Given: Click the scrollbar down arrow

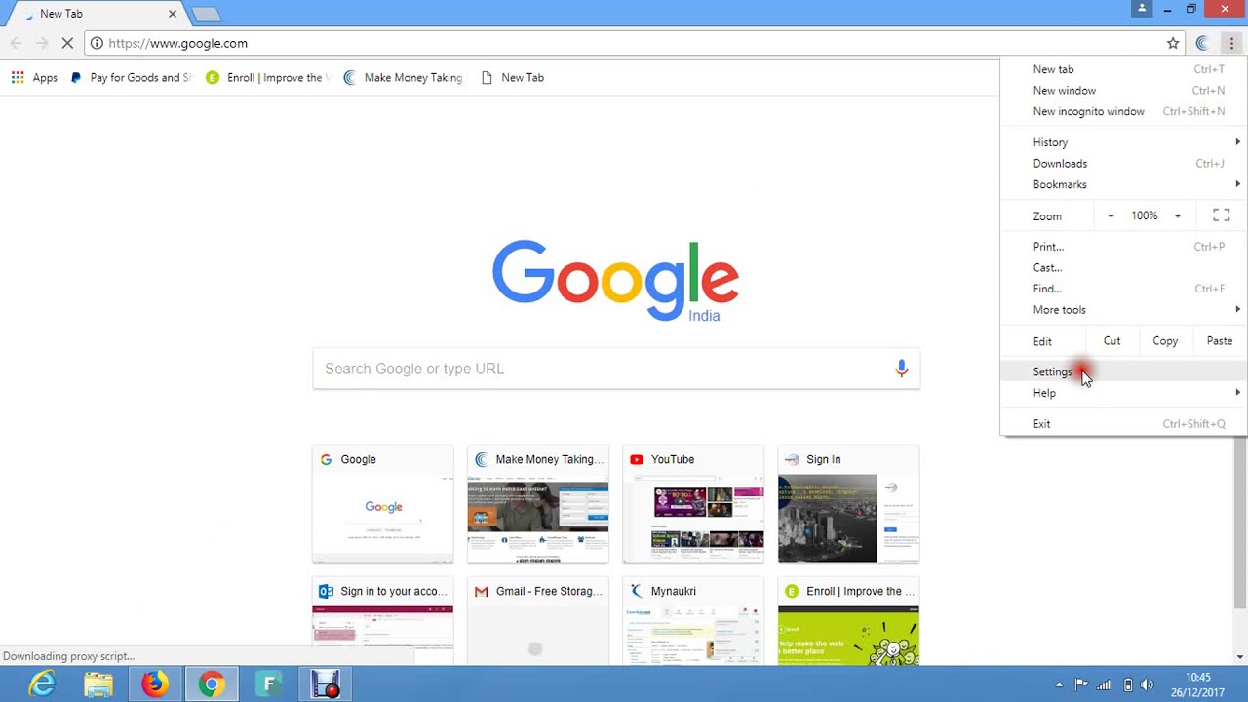Looking at the screenshot, I should point(1240,657).
